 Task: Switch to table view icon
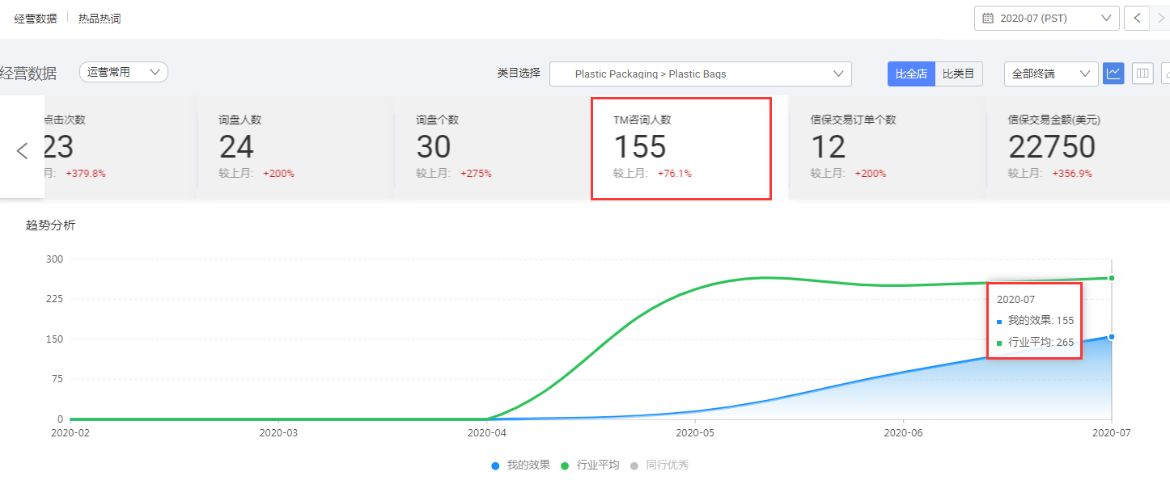[1142, 74]
